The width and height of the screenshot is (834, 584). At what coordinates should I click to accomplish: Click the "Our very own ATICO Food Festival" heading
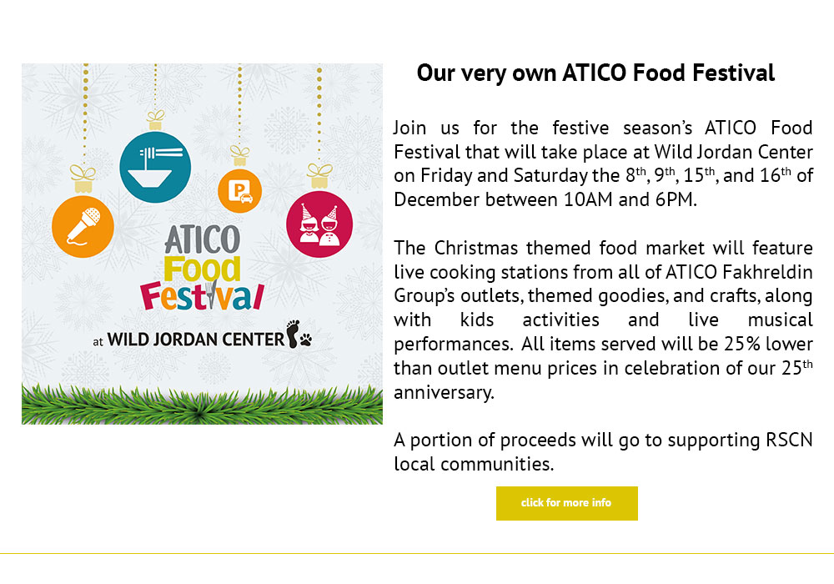click(x=595, y=73)
